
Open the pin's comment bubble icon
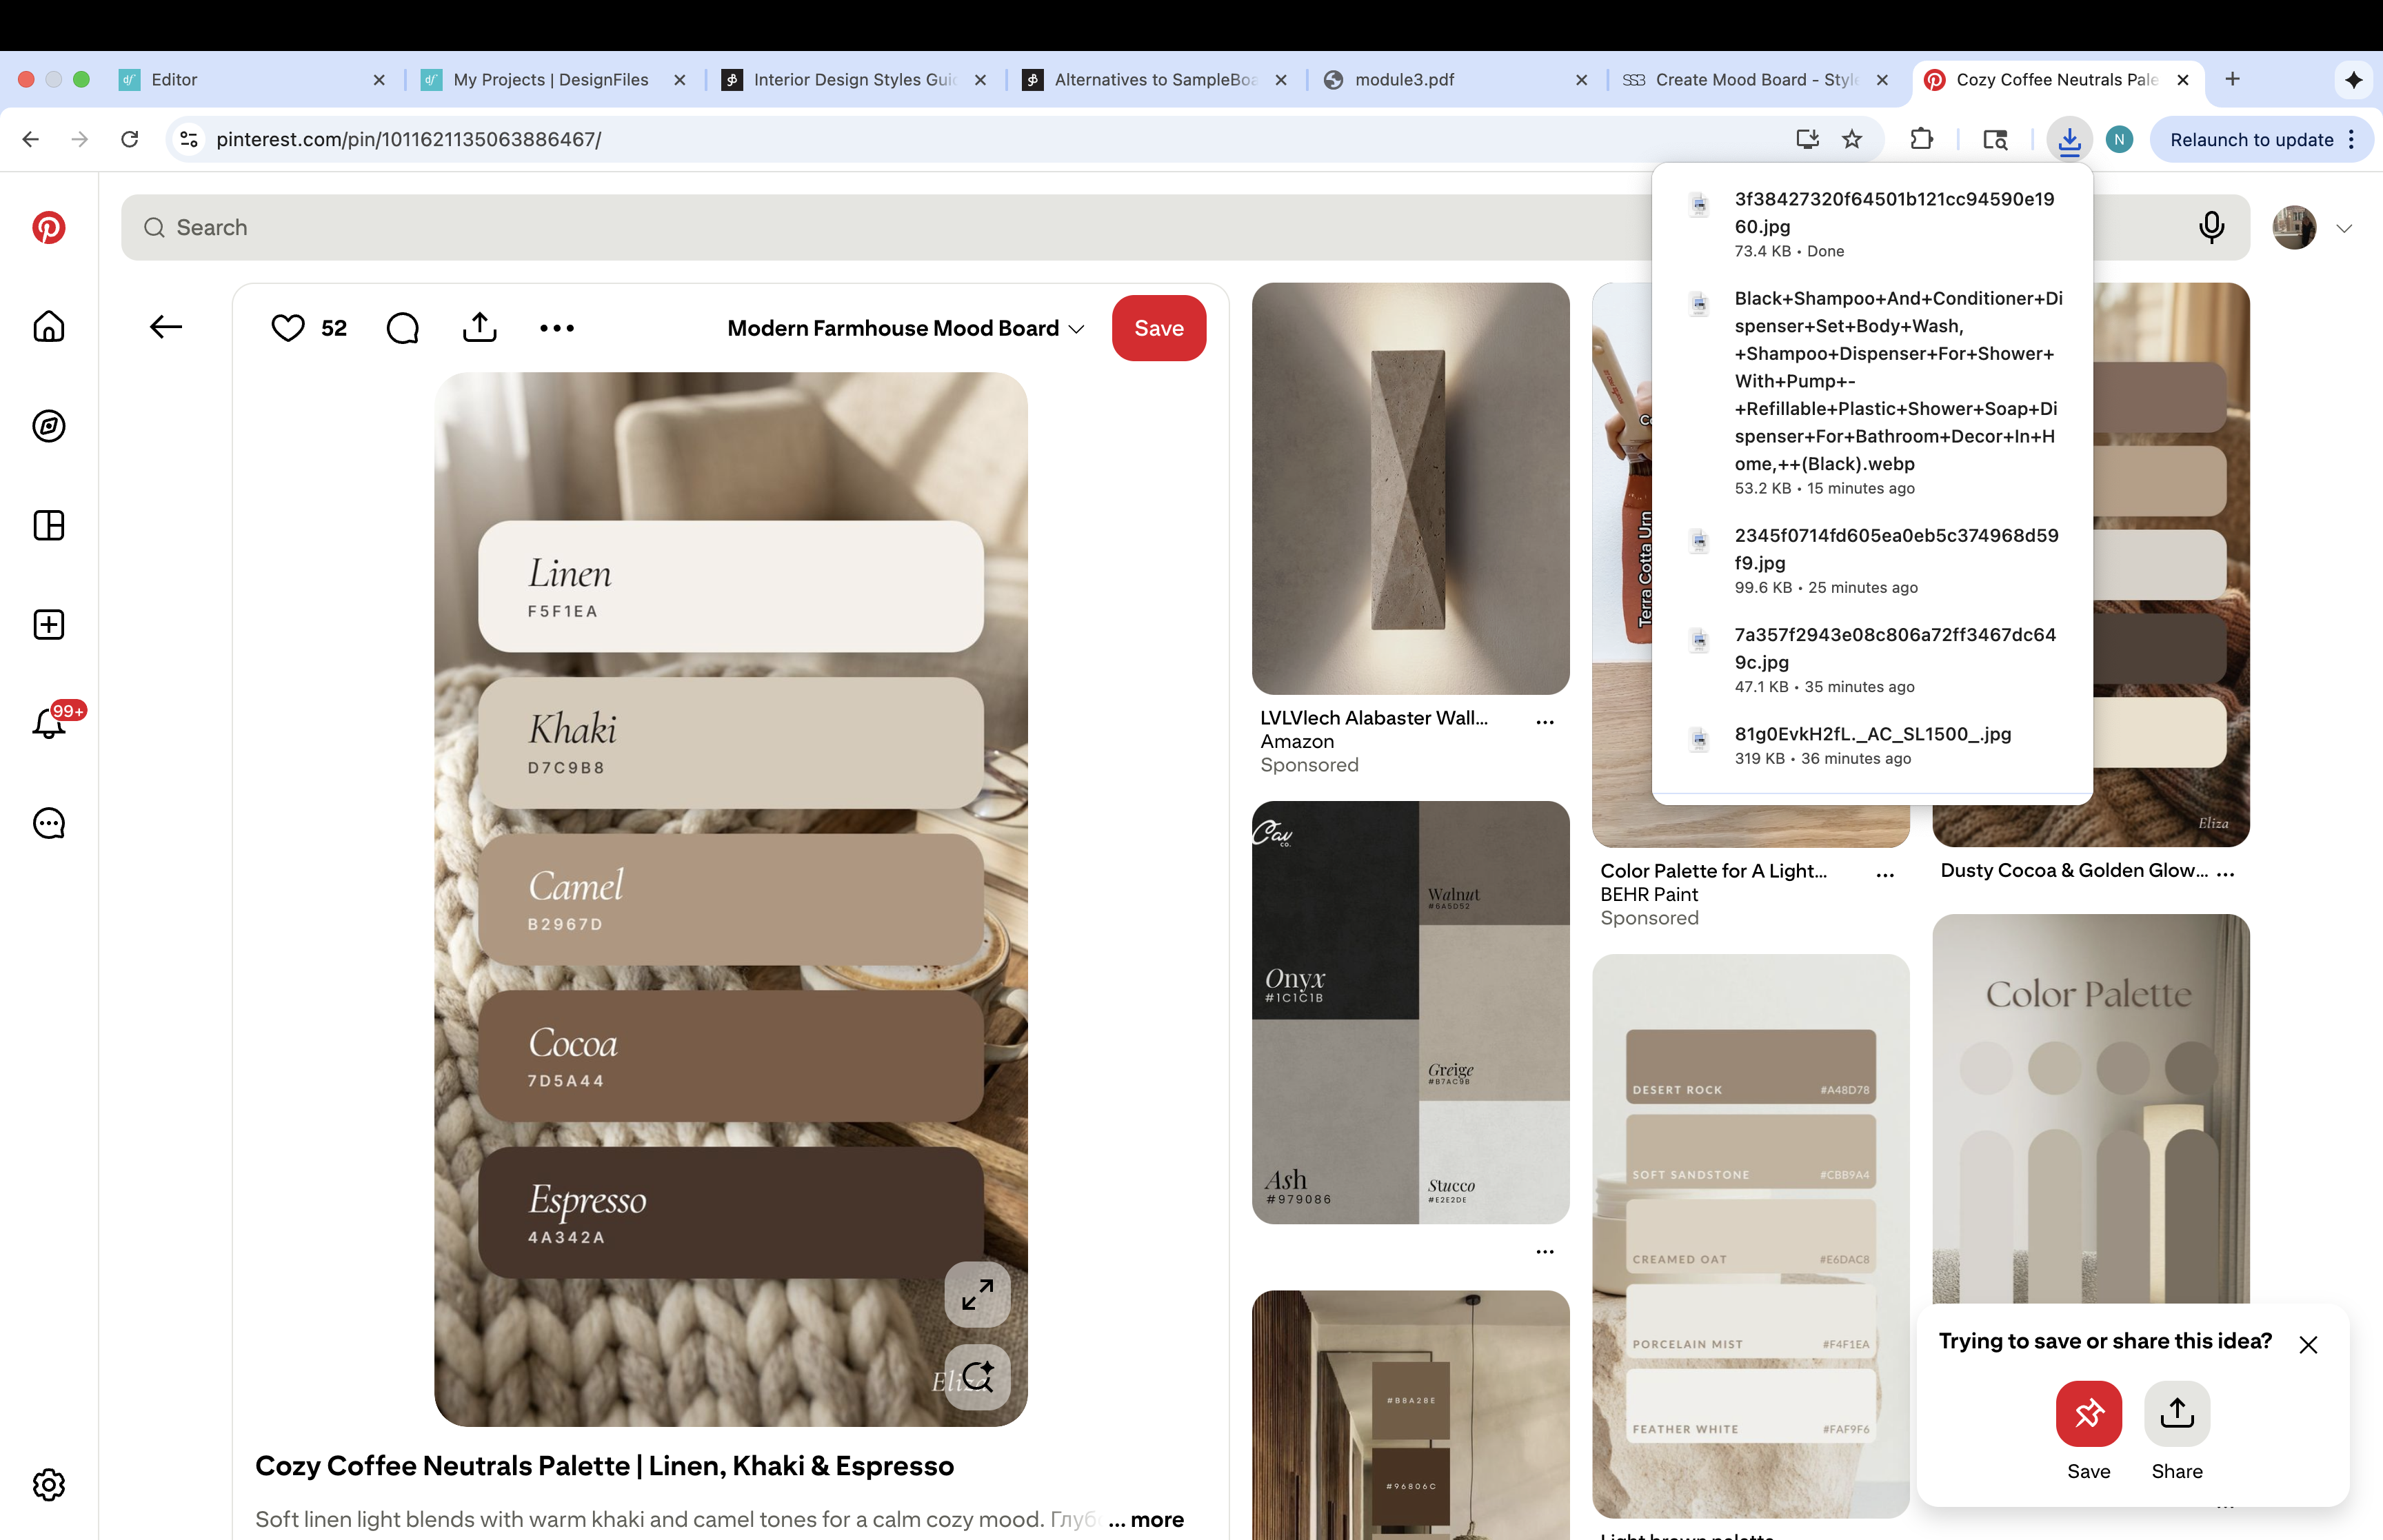click(x=402, y=328)
